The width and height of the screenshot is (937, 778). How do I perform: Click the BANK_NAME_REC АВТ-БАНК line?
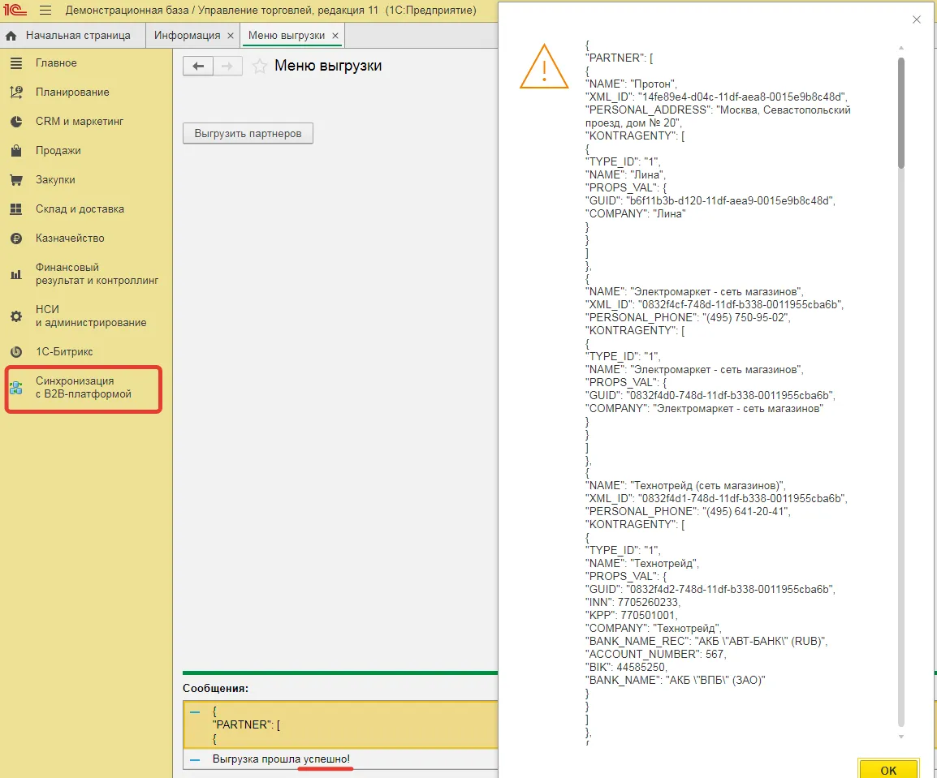point(707,641)
